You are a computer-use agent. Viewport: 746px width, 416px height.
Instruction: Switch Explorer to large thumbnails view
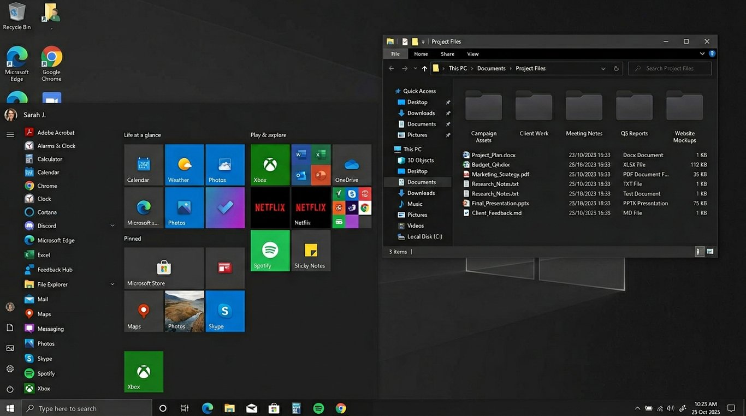click(710, 252)
